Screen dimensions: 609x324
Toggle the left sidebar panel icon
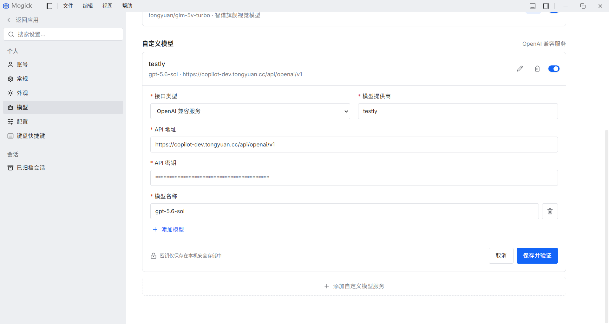[49, 6]
